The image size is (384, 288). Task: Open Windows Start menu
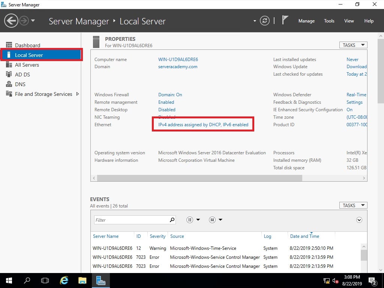coord(9,280)
